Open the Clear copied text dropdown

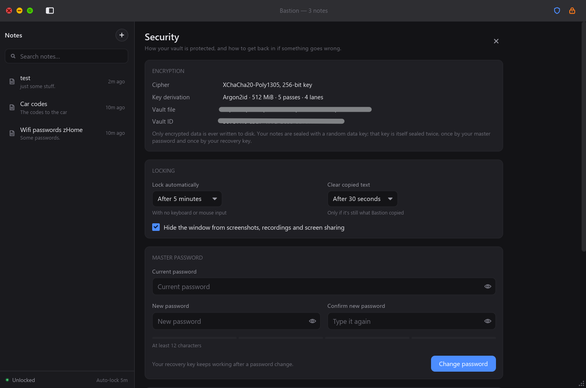(363, 199)
